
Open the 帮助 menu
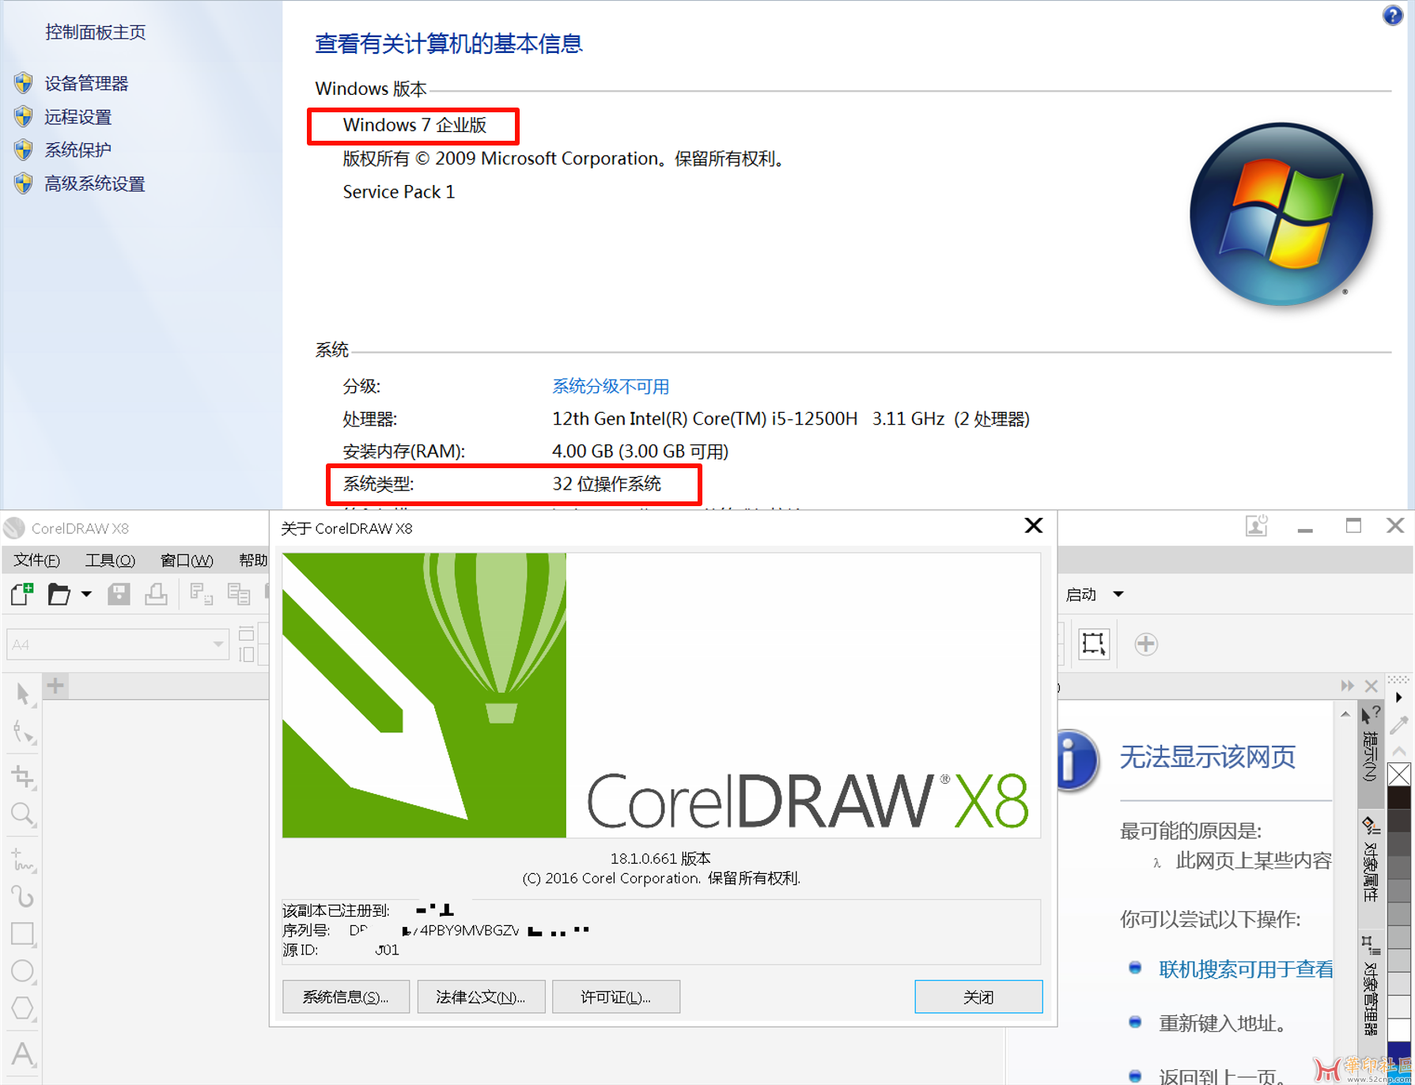pyautogui.click(x=253, y=560)
